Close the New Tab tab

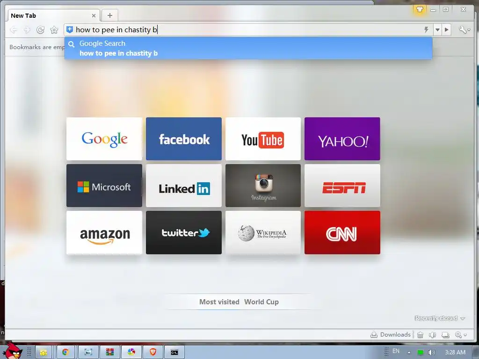pos(94,15)
